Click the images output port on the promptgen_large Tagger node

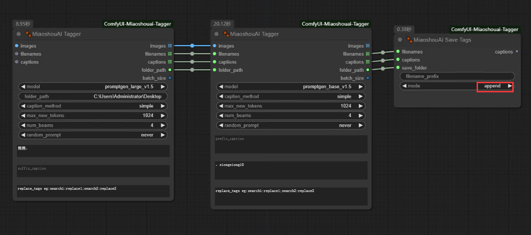pos(170,46)
